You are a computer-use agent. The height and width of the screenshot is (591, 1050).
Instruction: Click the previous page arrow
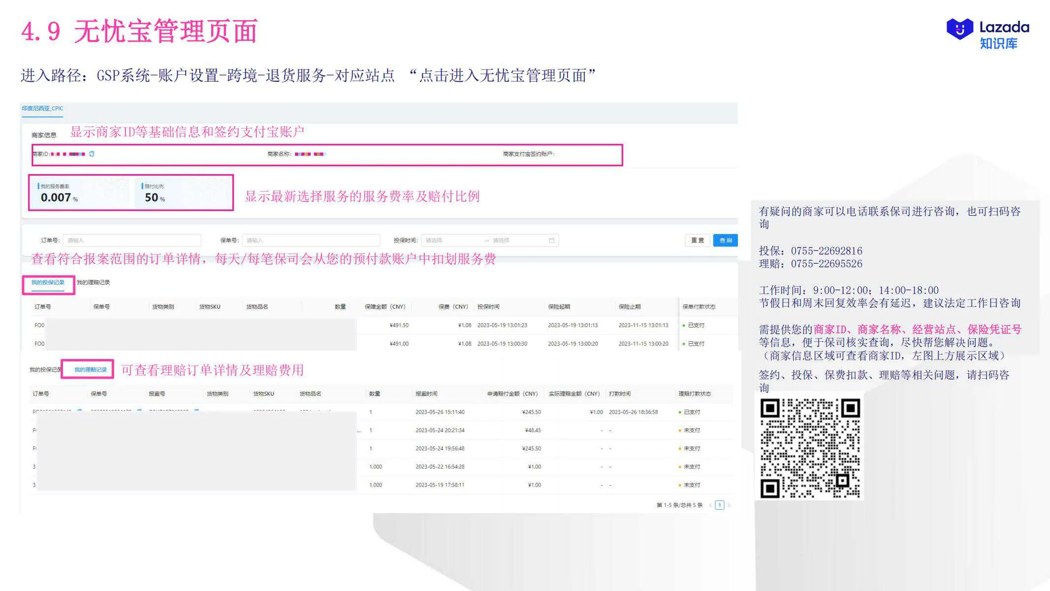coord(710,505)
